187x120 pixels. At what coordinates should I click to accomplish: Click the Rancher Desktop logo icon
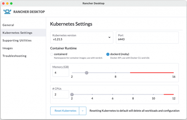(x=7, y=12)
